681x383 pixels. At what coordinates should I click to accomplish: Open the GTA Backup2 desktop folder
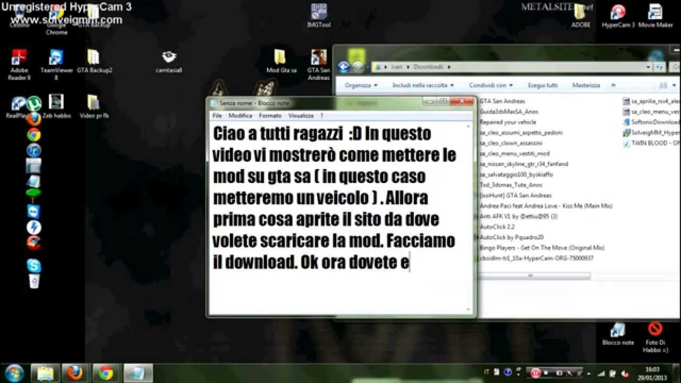(x=94, y=61)
